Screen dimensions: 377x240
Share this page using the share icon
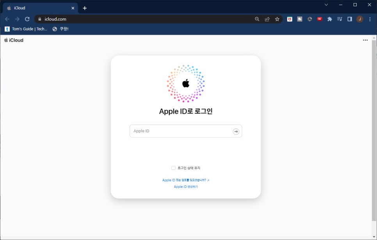tap(267, 19)
